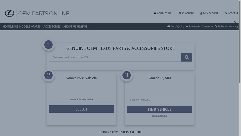Open the My Cart link
Screen dimensions: 241x136
point(233,13)
